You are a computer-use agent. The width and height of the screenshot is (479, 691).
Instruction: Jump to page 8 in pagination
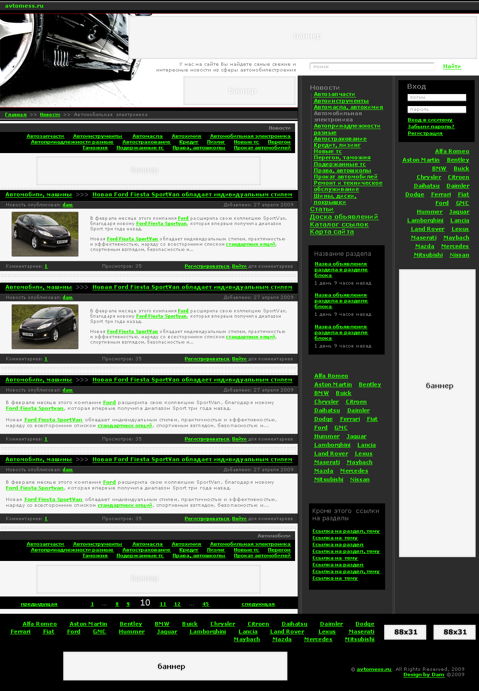pos(117,604)
